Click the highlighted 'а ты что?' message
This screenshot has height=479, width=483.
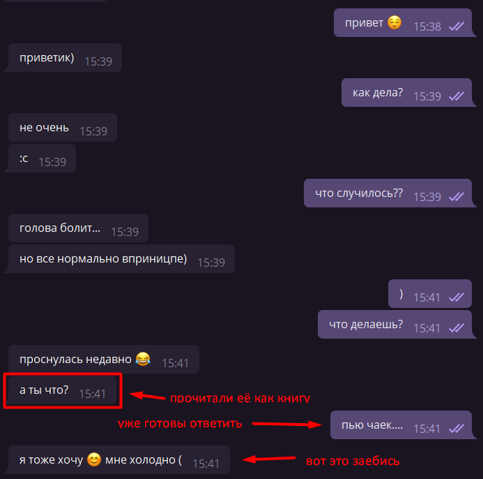[62, 390]
